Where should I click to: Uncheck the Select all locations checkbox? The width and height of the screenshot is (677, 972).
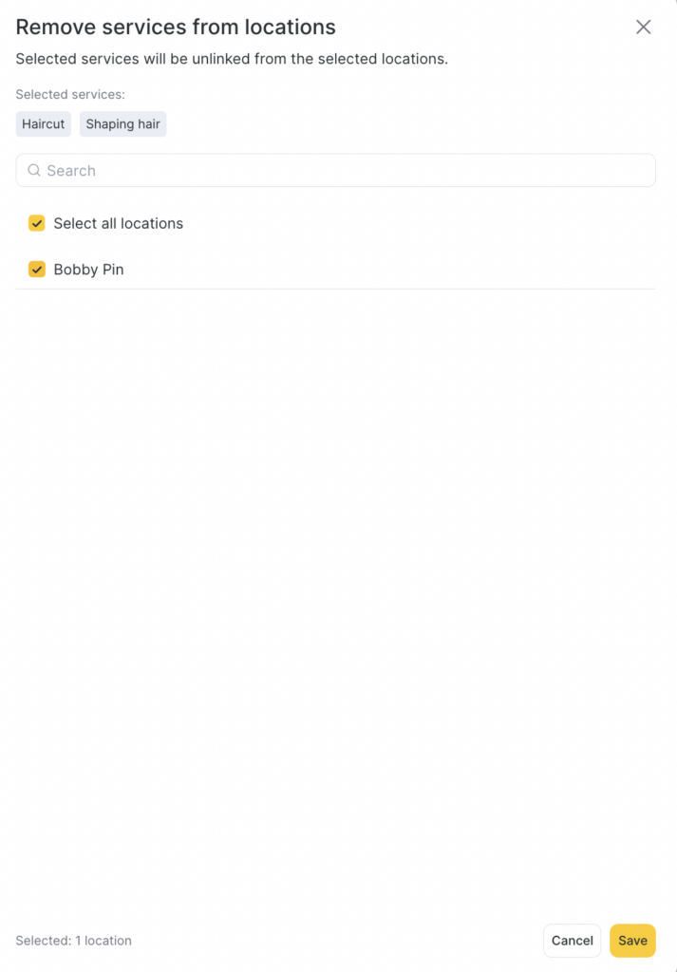[x=37, y=224]
